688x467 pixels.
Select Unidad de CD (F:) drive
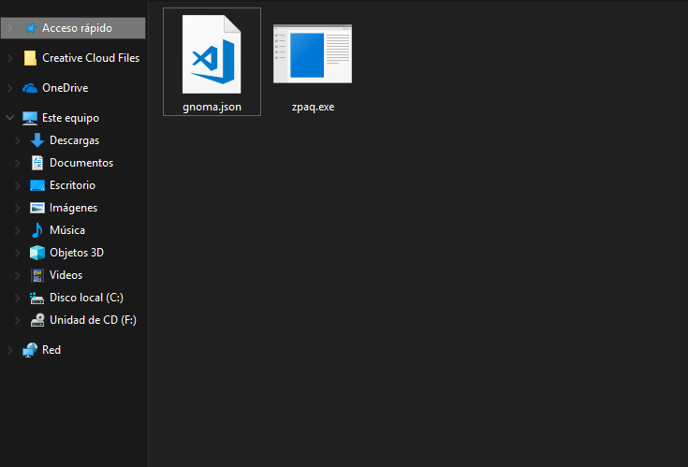[x=93, y=320]
